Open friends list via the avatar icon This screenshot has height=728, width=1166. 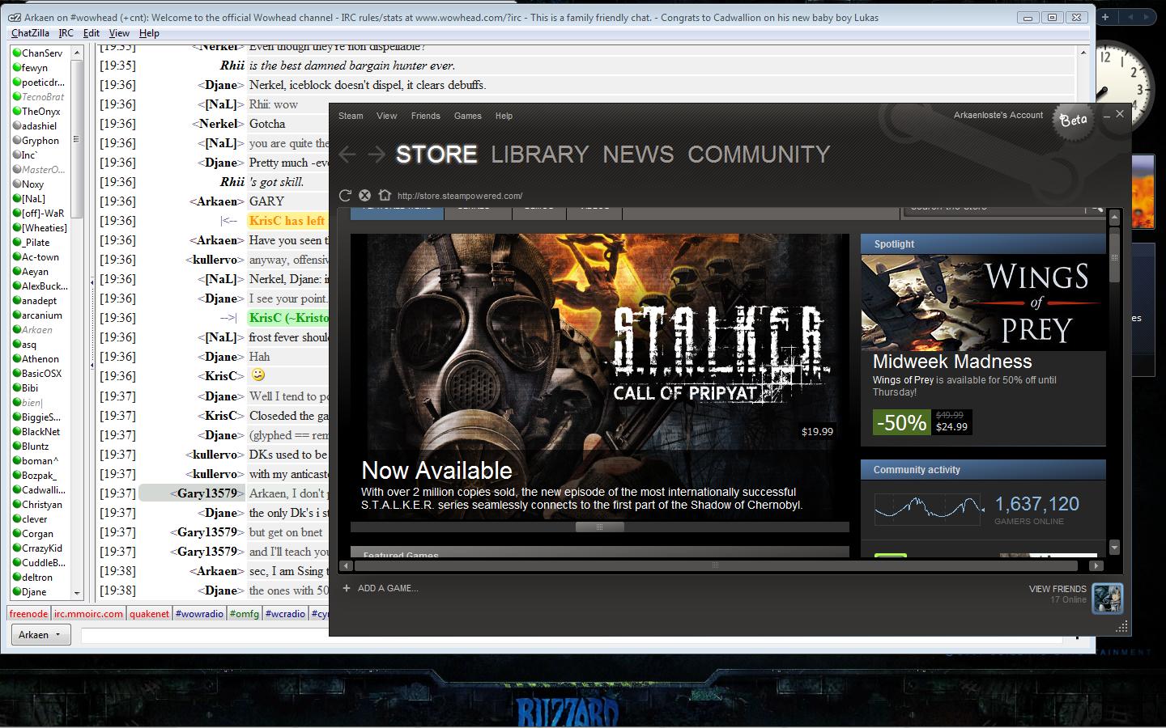point(1107,598)
